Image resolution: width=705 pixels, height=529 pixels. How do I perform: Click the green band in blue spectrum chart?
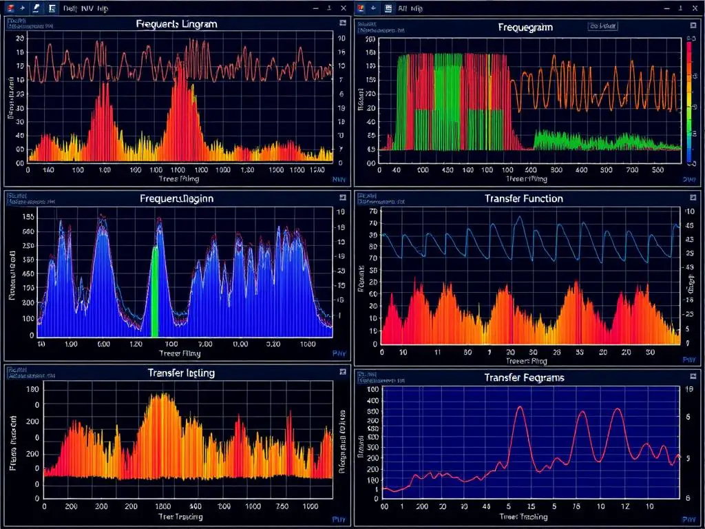[155, 289]
